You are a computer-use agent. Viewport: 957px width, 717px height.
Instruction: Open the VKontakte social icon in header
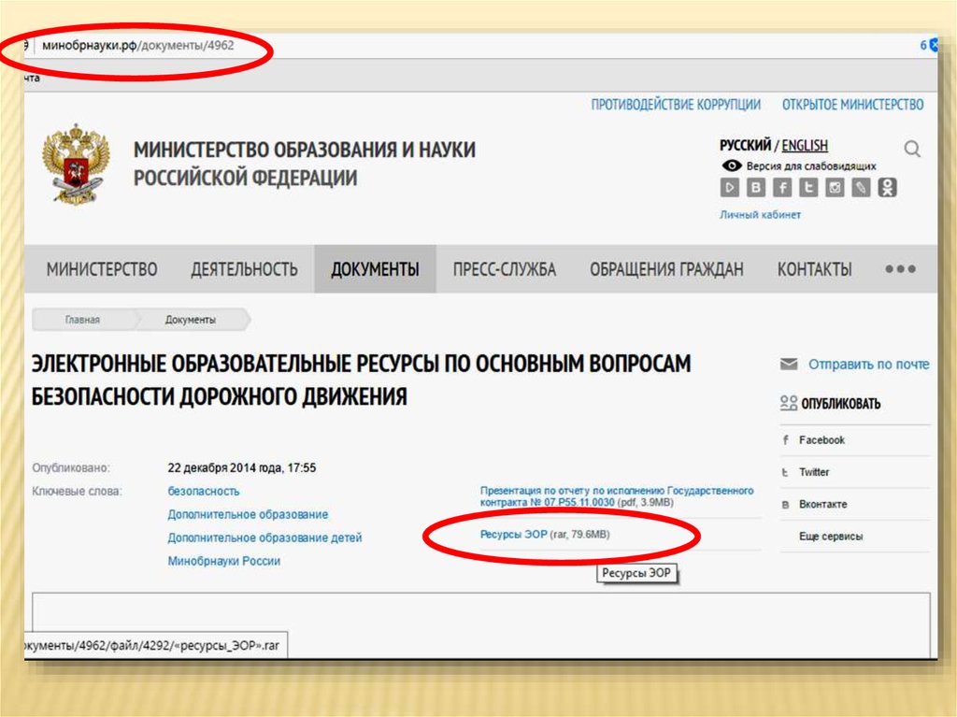tap(755, 187)
